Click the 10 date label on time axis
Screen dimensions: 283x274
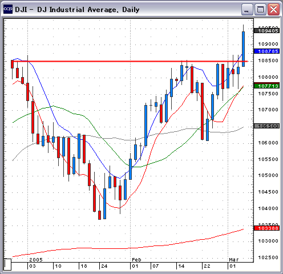pos(58,266)
